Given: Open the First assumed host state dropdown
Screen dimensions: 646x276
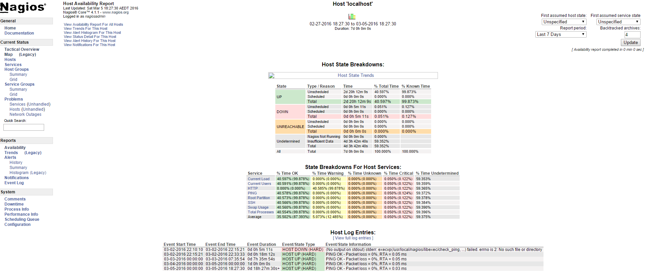Looking at the screenshot, I should pos(564,22).
